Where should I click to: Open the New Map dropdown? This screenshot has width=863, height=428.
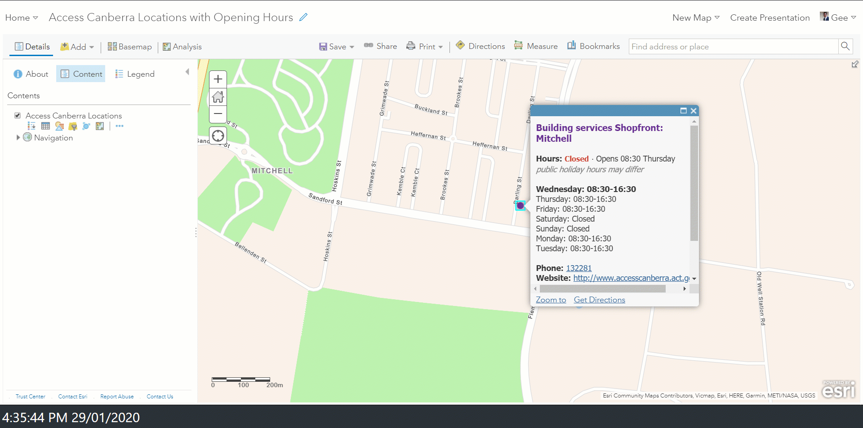point(696,17)
